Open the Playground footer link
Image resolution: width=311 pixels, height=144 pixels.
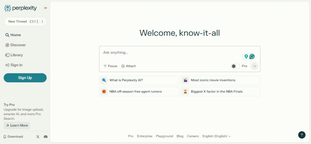pos(164,136)
